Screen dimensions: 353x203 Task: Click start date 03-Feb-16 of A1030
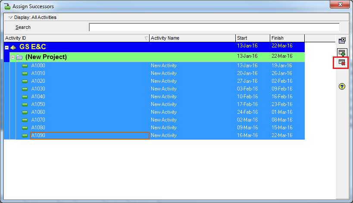pyautogui.click(x=247, y=89)
